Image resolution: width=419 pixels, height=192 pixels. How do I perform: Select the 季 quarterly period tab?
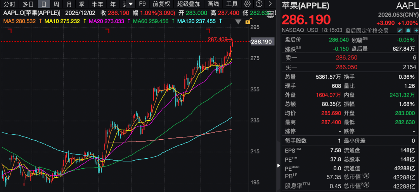click(82, 4)
